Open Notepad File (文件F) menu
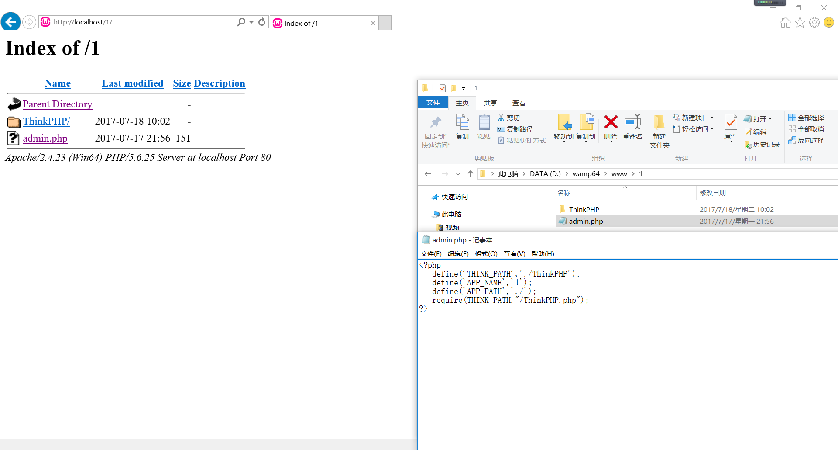 click(x=431, y=254)
